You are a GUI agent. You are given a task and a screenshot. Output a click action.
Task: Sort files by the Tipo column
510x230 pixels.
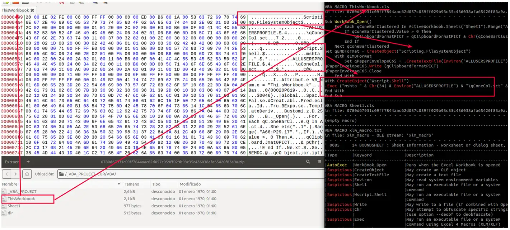pos(164,184)
